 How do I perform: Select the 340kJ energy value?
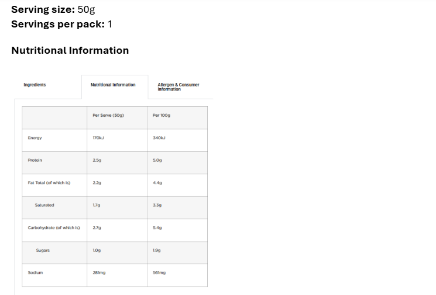[159, 138]
